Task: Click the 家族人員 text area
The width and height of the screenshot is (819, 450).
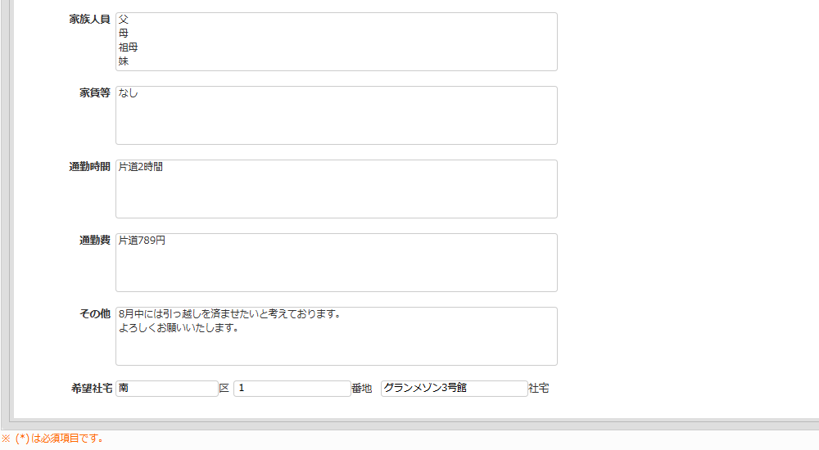Action: pyautogui.click(x=336, y=42)
